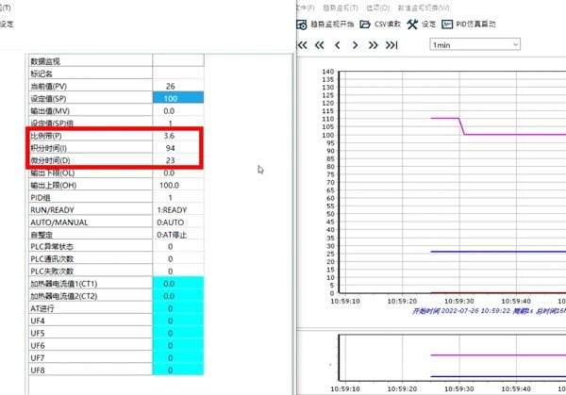Fast rewind the chart with double left arrows
The width and height of the screenshot is (566, 395).
321,44
